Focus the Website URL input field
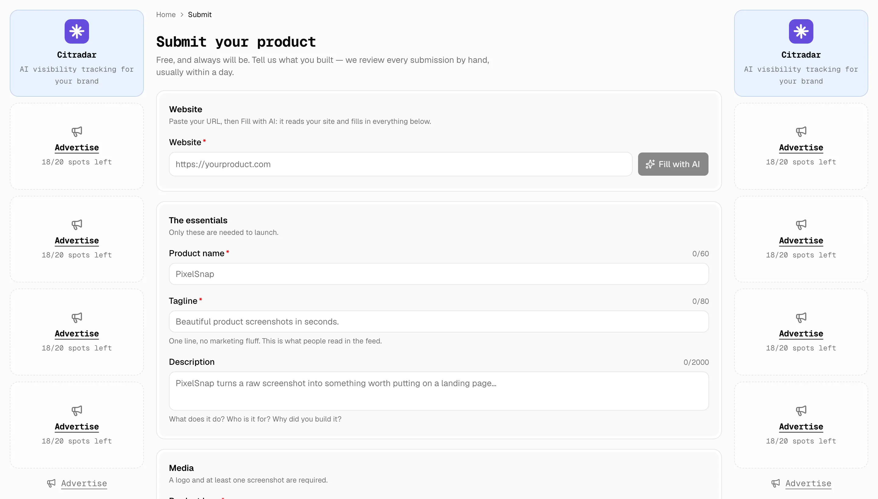The width and height of the screenshot is (878, 499). click(400, 164)
